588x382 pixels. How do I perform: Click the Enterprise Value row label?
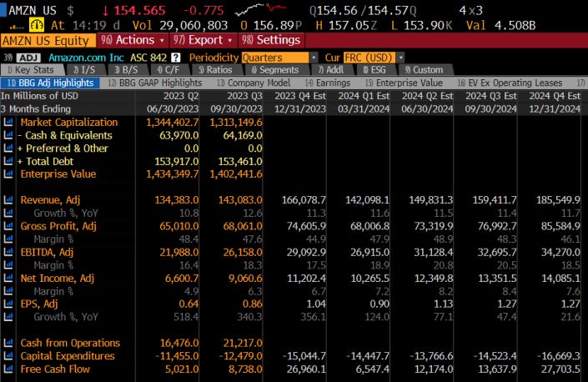pos(58,174)
